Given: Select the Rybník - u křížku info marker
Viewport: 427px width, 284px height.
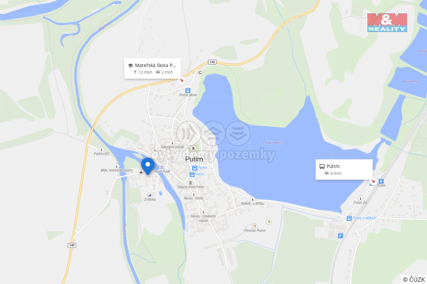Looking at the screenshot, I should coord(253,199).
